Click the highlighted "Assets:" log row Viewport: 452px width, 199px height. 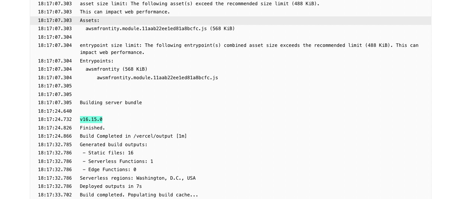(x=90, y=20)
